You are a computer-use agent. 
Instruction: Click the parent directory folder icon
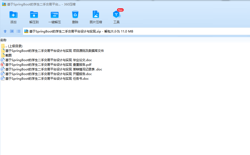(3, 46)
